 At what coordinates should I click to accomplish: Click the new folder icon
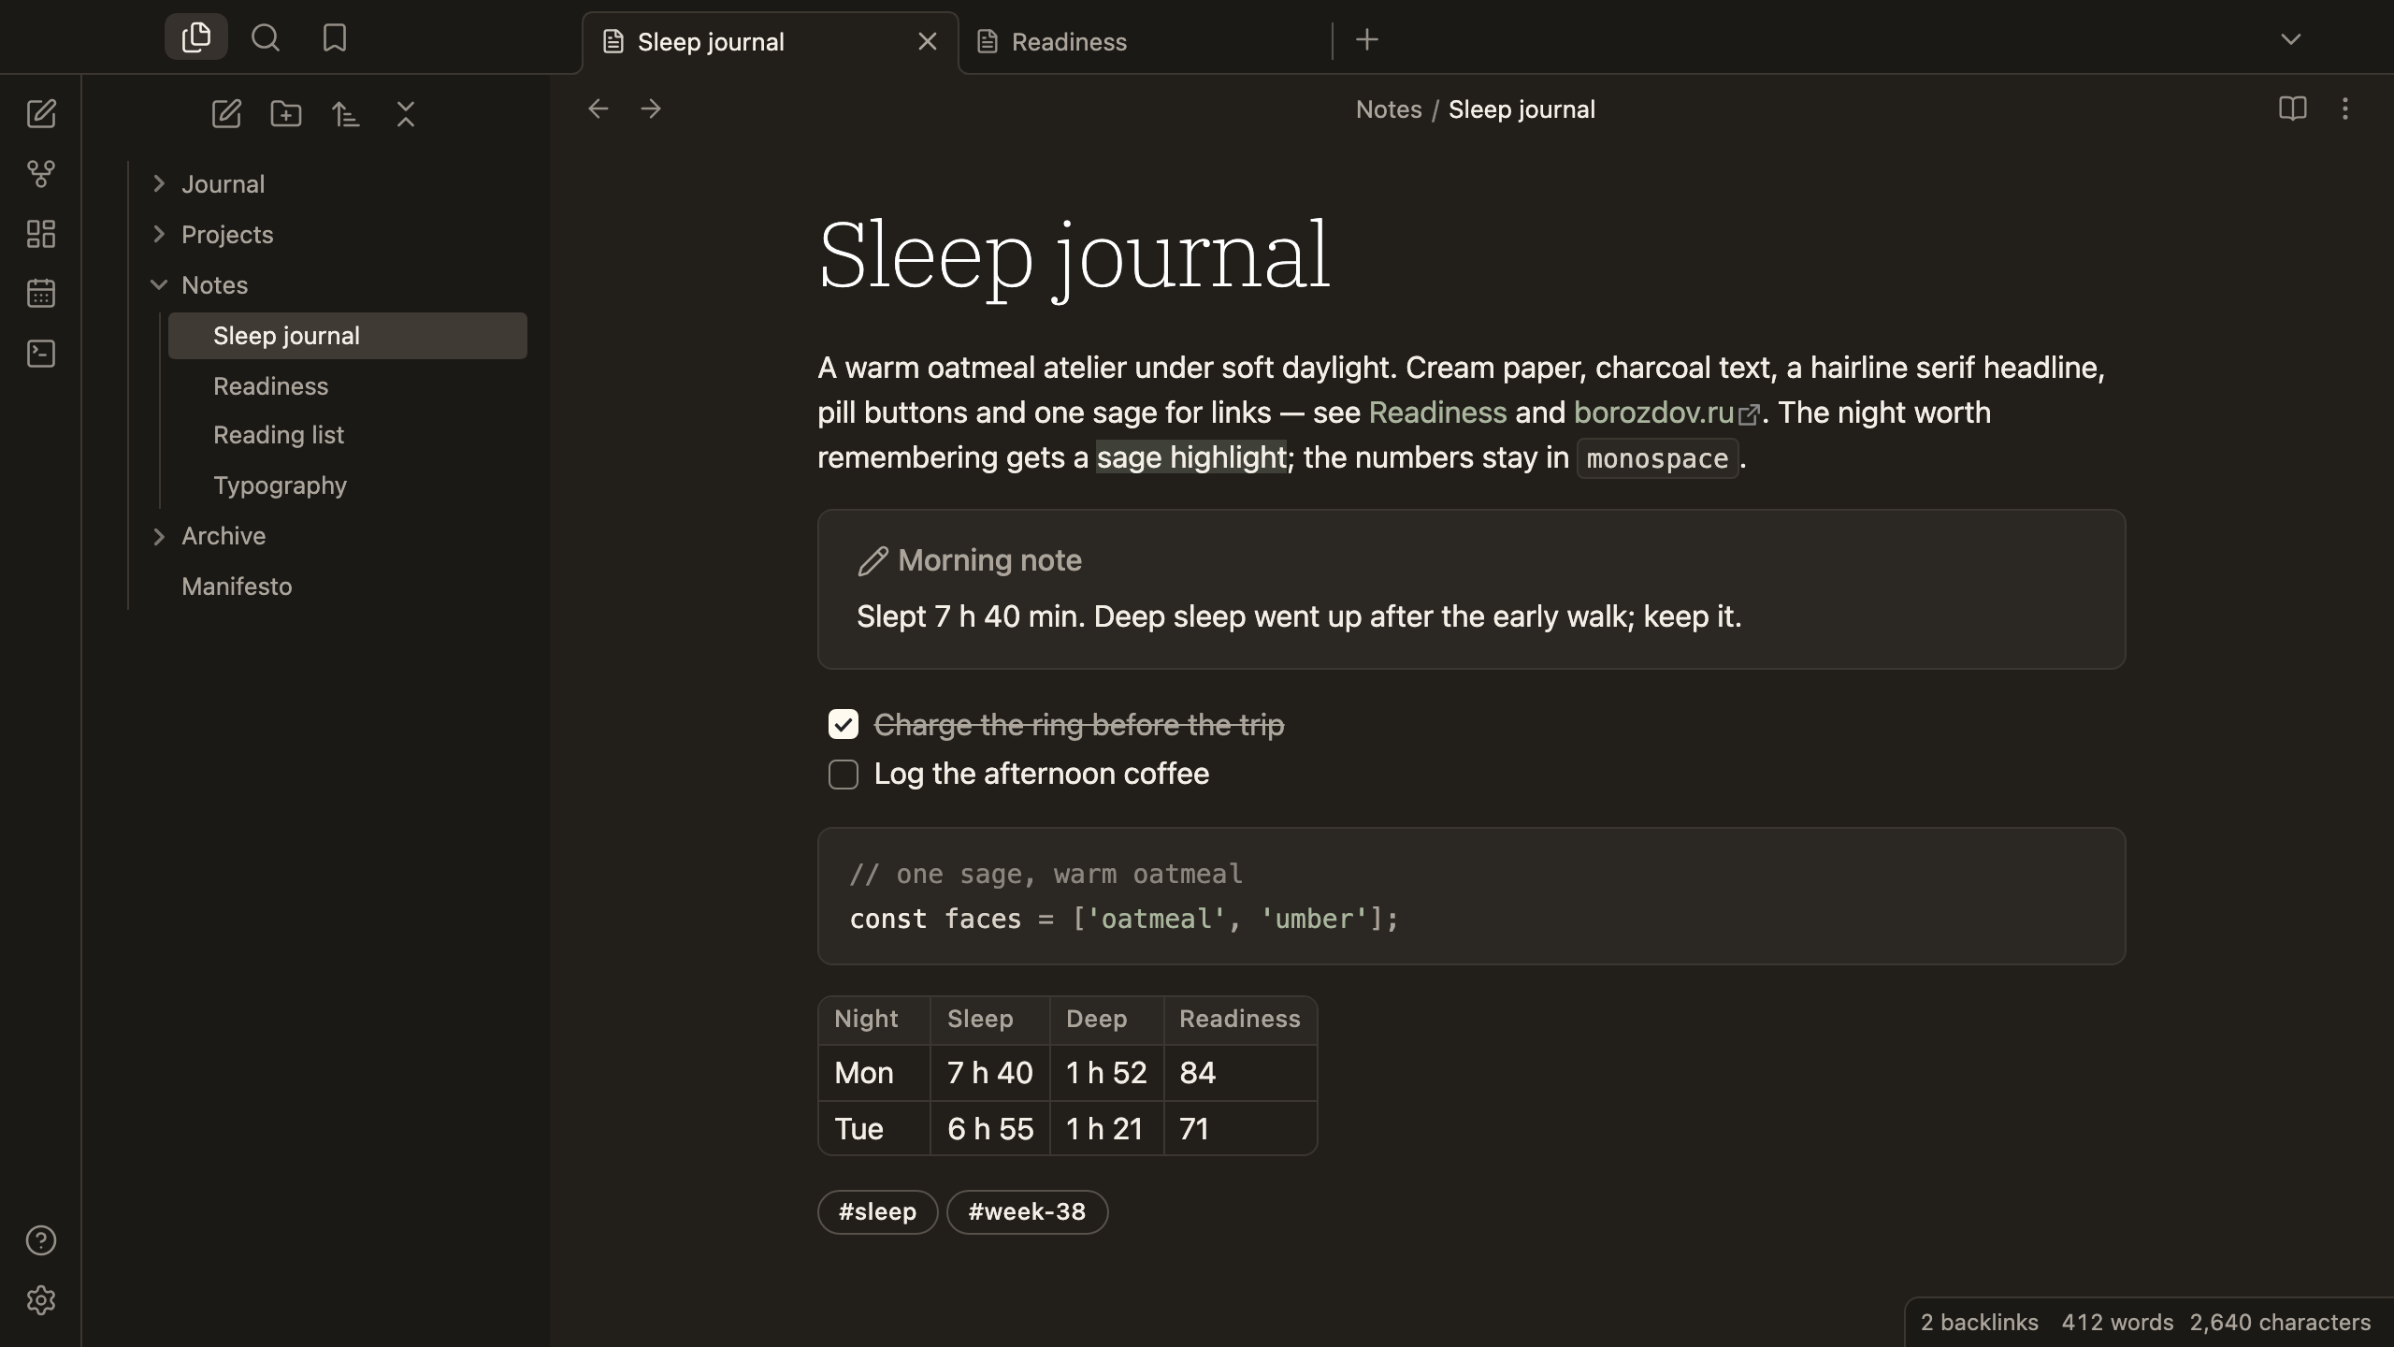point(286,114)
